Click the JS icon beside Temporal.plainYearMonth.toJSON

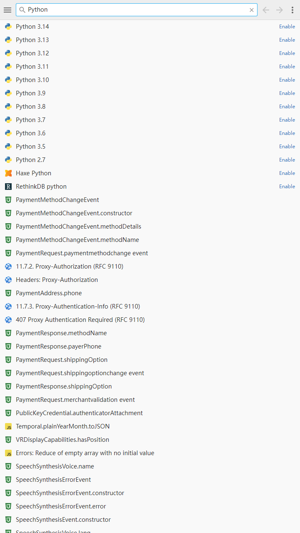[8, 426]
